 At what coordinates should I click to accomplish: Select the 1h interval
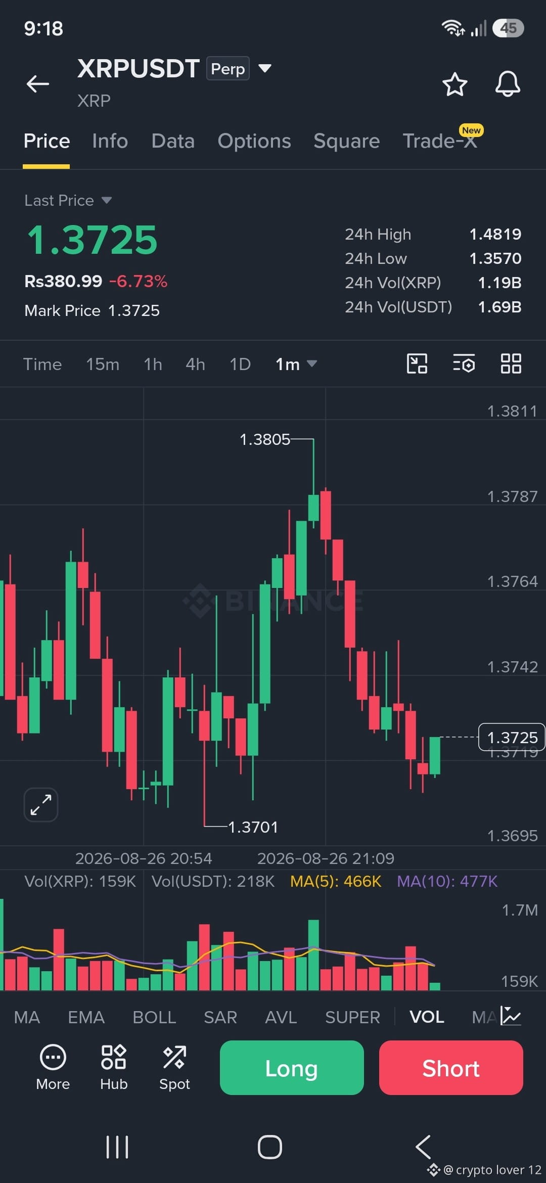153,364
